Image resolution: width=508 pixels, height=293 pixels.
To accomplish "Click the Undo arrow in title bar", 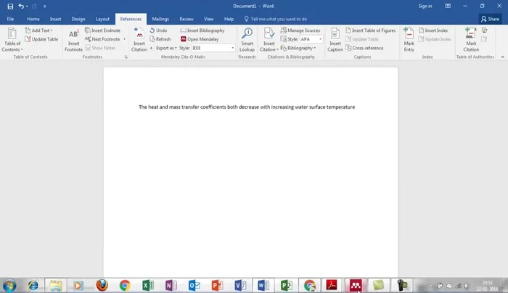I will tap(21, 6).
